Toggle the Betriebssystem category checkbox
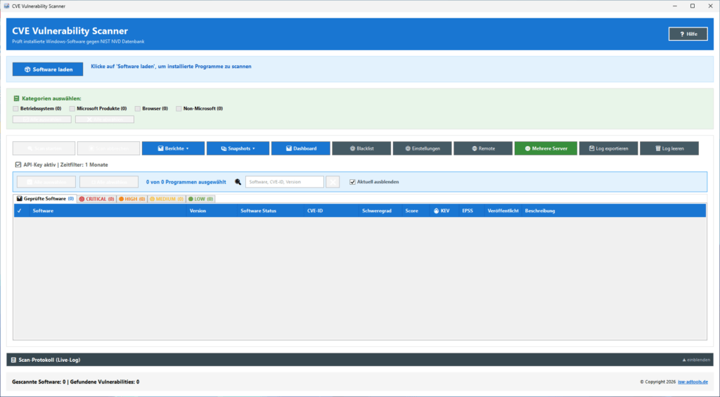This screenshot has width=720, height=397. click(x=15, y=109)
